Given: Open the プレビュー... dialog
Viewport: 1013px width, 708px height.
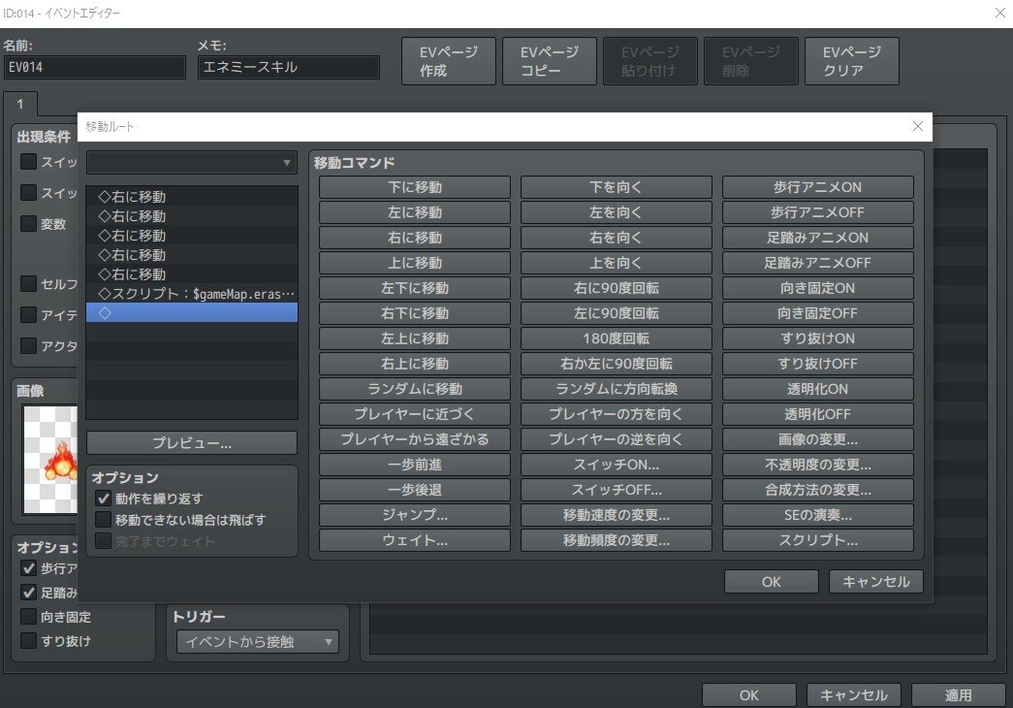Looking at the screenshot, I should (x=191, y=442).
